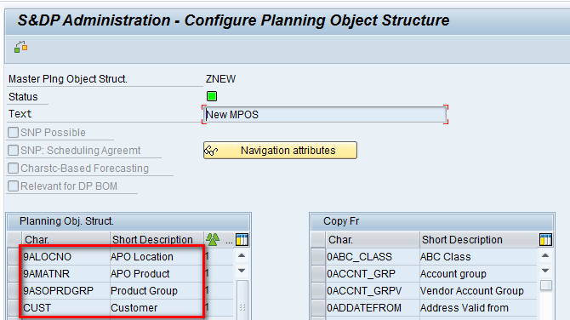Screen dimensions: 570x320
Task: Click the Navigation attributes button
Action: point(280,150)
